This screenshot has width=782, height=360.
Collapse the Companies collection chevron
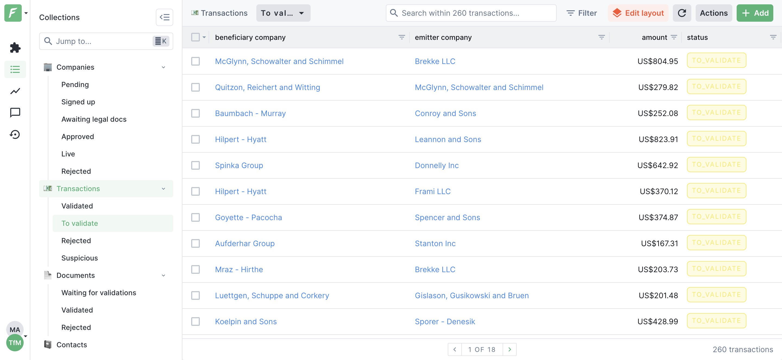click(163, 67)
